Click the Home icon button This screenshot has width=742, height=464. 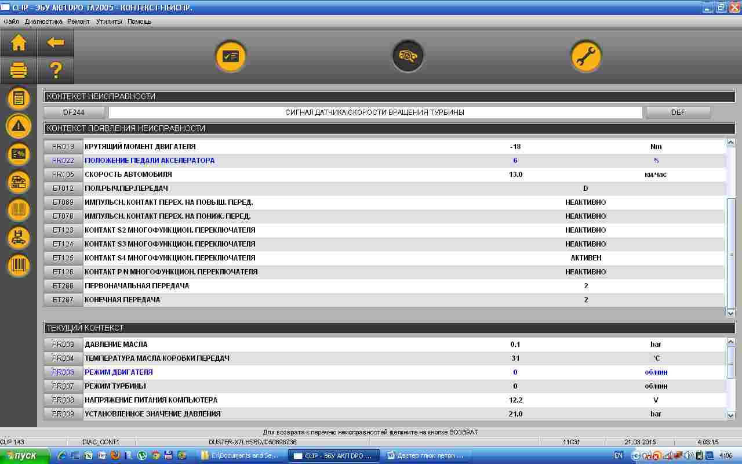[19, 42]
